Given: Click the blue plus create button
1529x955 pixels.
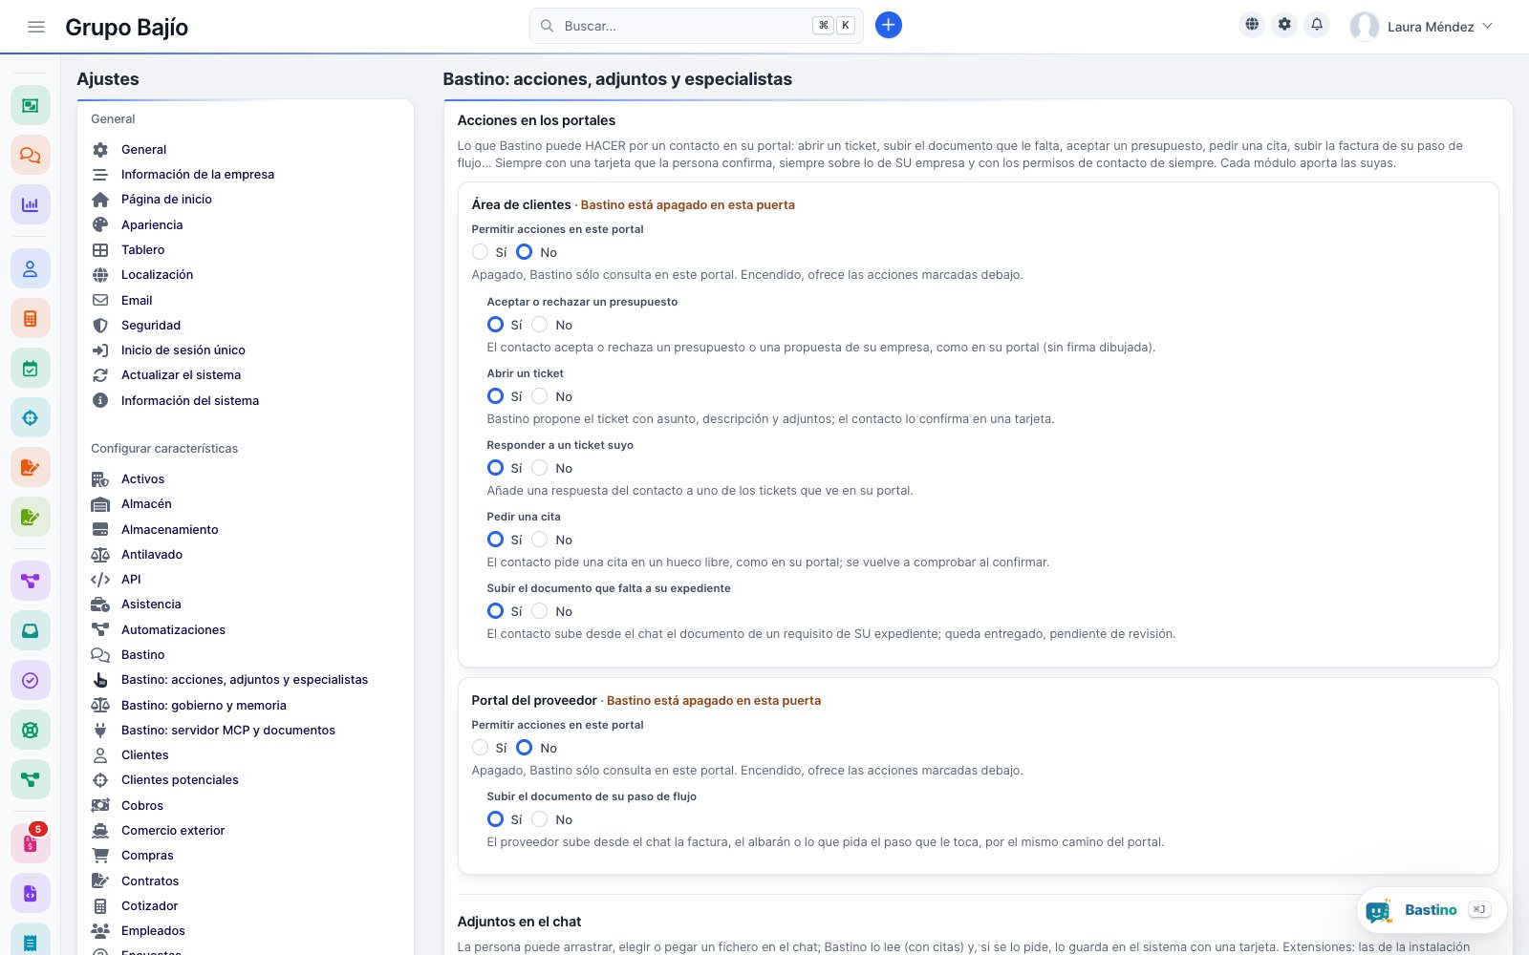Looking at the screenshot, I should 889,26.
